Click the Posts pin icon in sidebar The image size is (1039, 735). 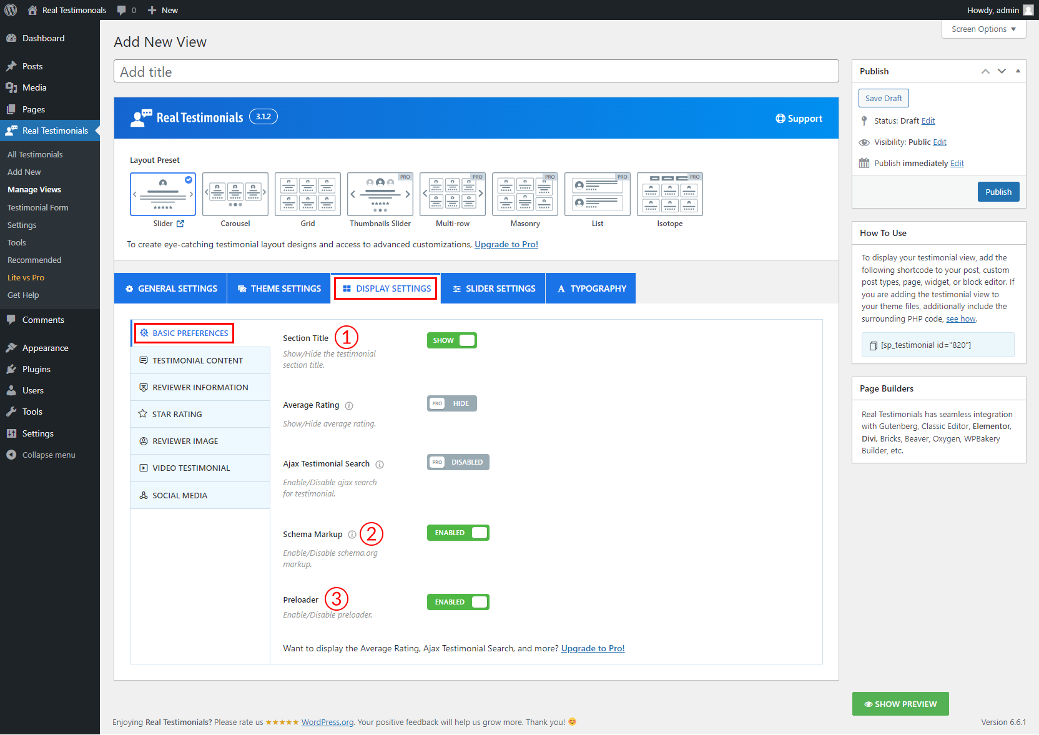tap(11, 66)
